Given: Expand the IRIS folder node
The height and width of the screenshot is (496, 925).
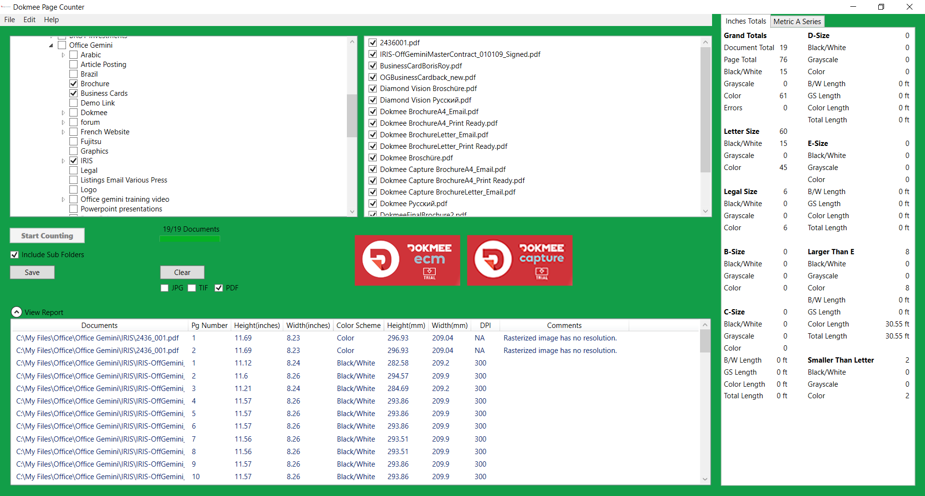Looking at the screenshot, I should coord(63,161).
